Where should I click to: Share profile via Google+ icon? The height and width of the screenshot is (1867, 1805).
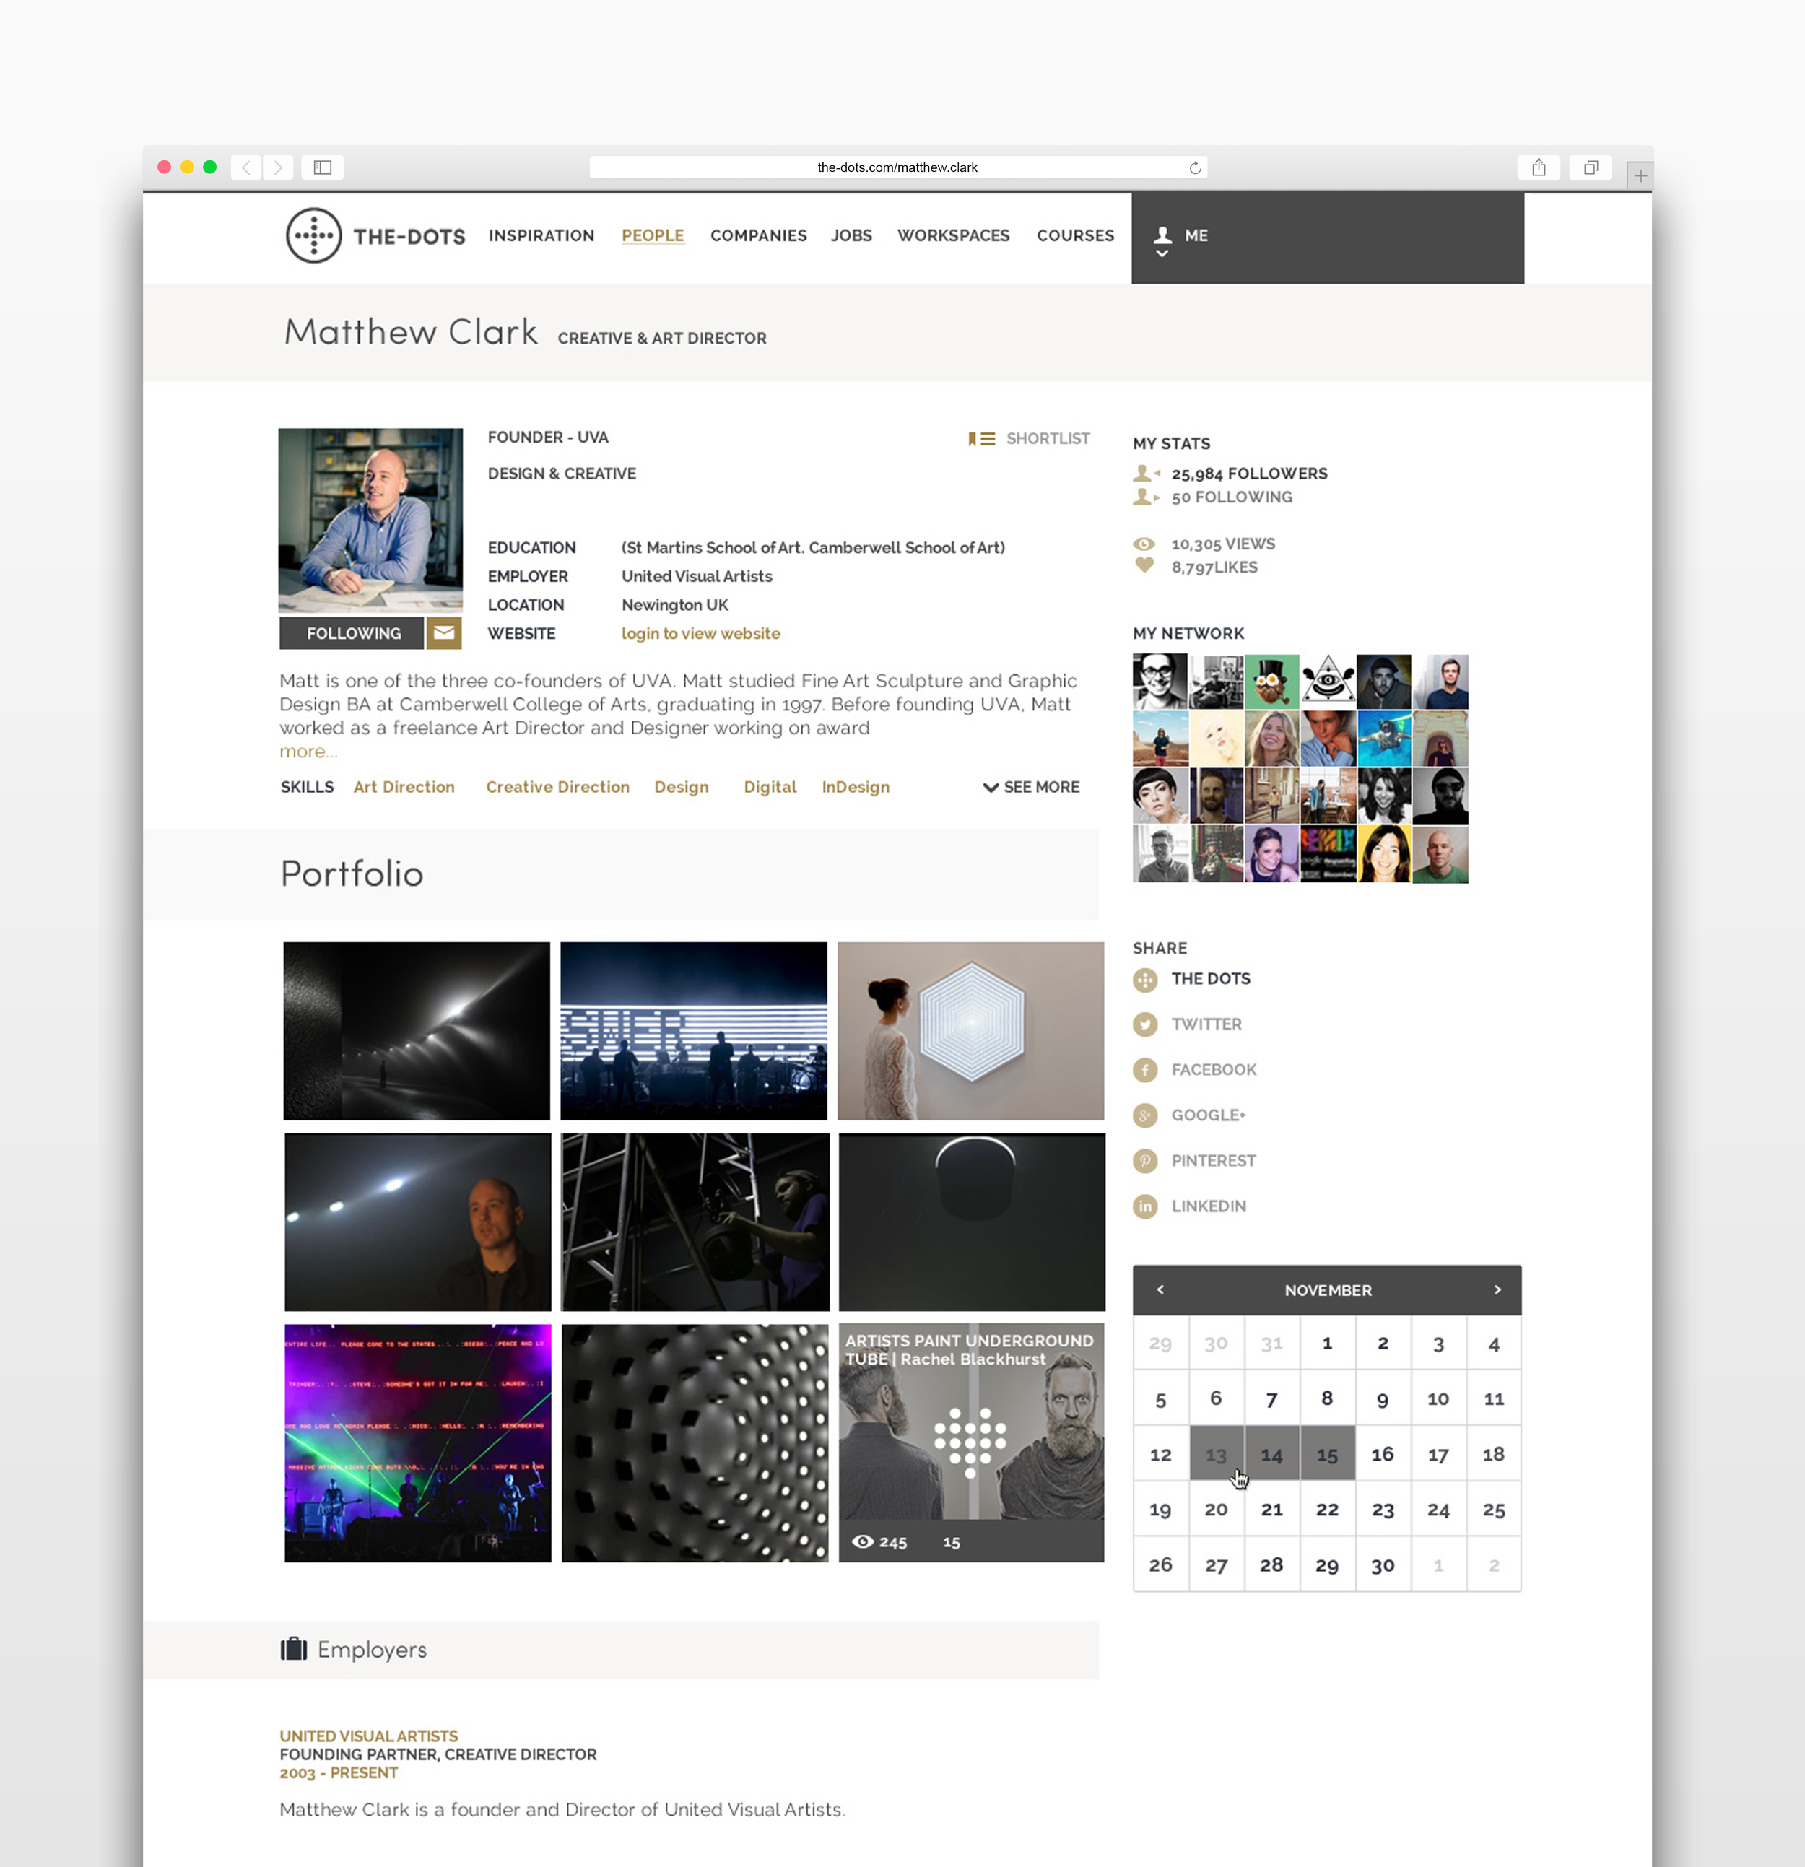pos(1145,1115)
